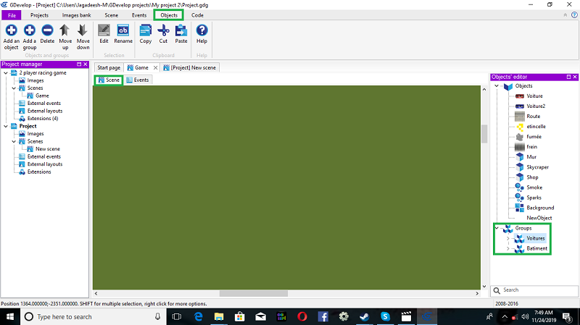Collapse the Groups tree node

[x=497, y=228]
